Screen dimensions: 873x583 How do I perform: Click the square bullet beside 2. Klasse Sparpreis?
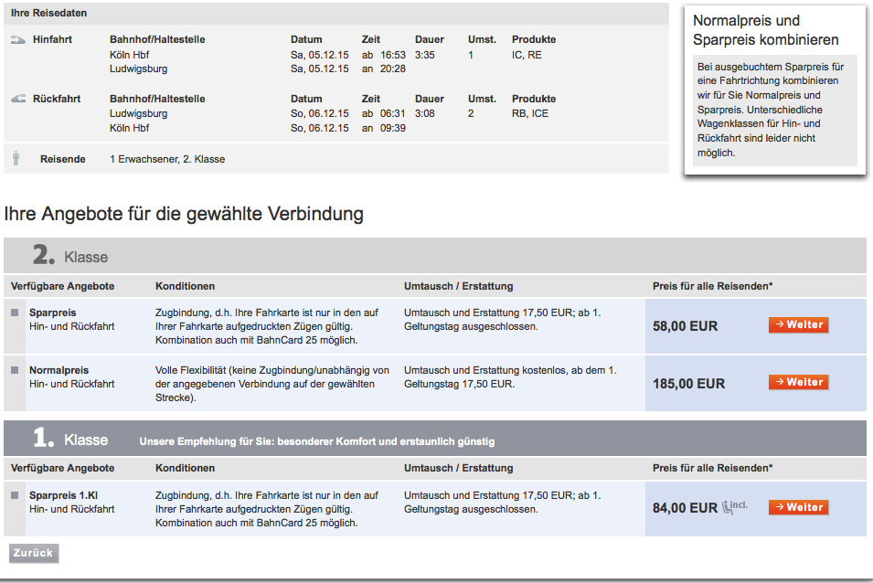tap(15, 313)
